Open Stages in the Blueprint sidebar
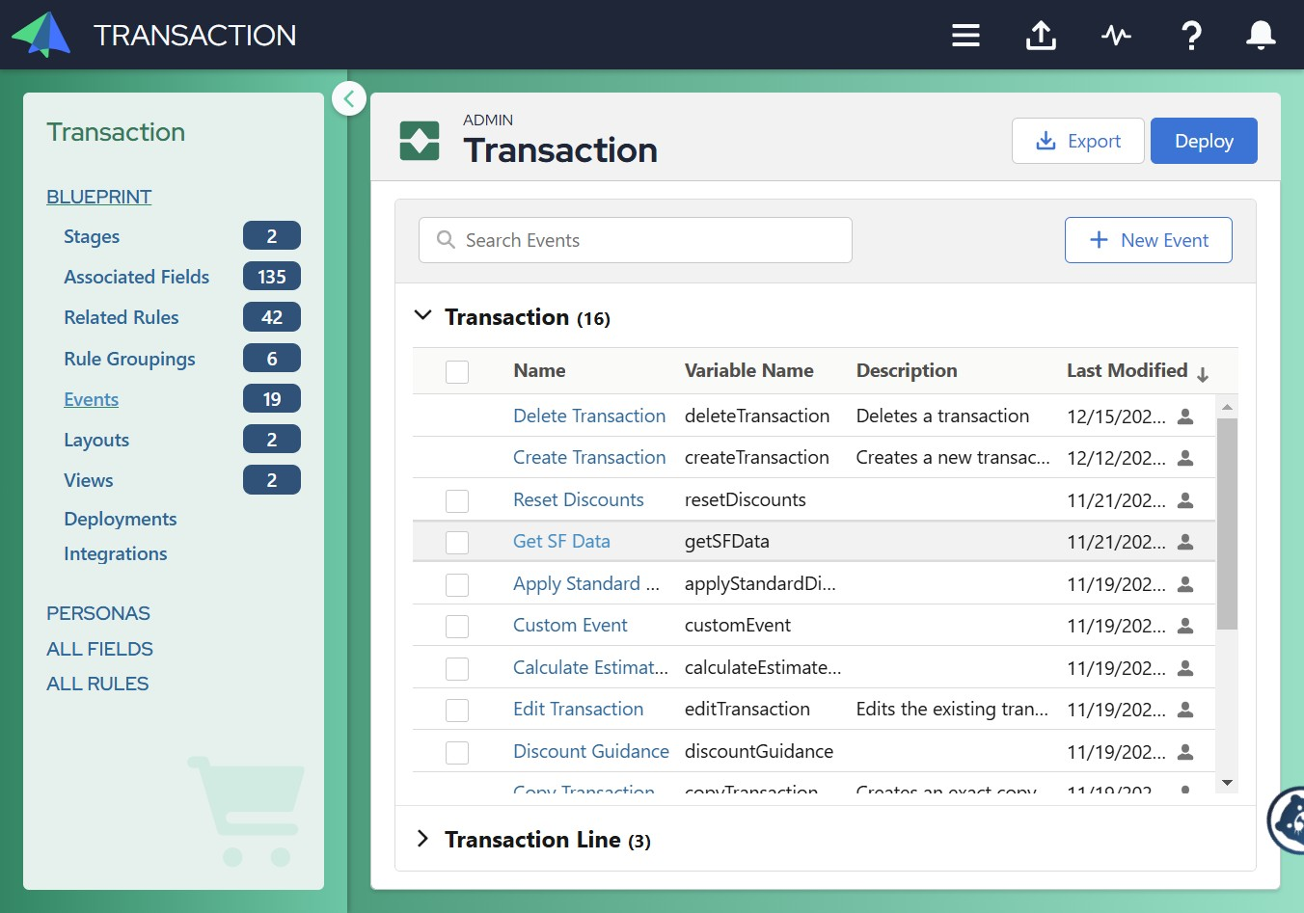 [x=92, y=236]
